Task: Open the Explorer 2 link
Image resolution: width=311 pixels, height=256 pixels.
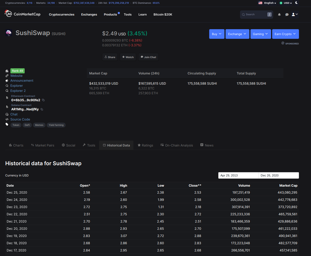Action: point(18,91)
